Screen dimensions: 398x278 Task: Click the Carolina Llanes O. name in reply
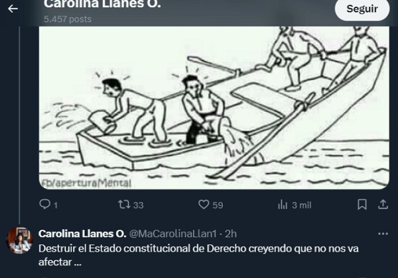82,234
